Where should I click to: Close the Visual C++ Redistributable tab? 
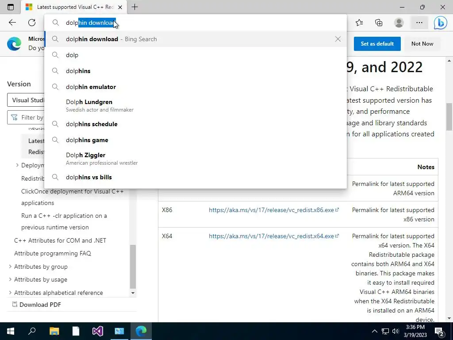(x=120, y=7)
